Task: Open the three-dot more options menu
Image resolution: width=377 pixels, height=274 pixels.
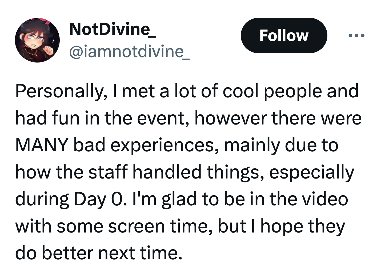Action: point(356,35)
